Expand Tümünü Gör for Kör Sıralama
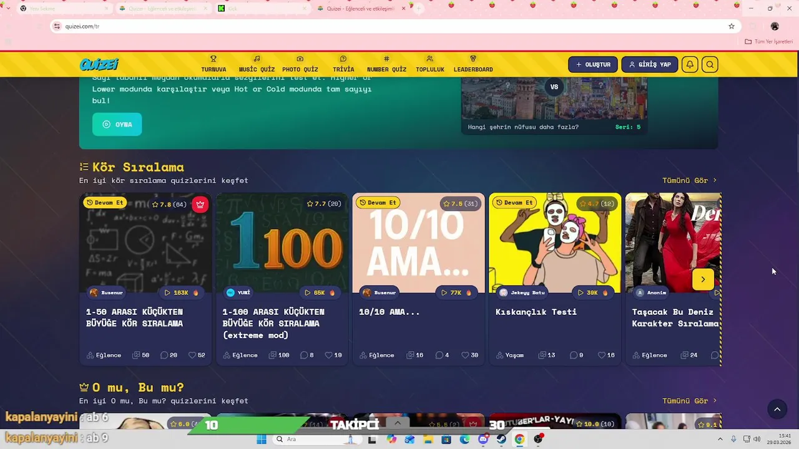The height and width of the screenshot is (449, 799). 690,180
